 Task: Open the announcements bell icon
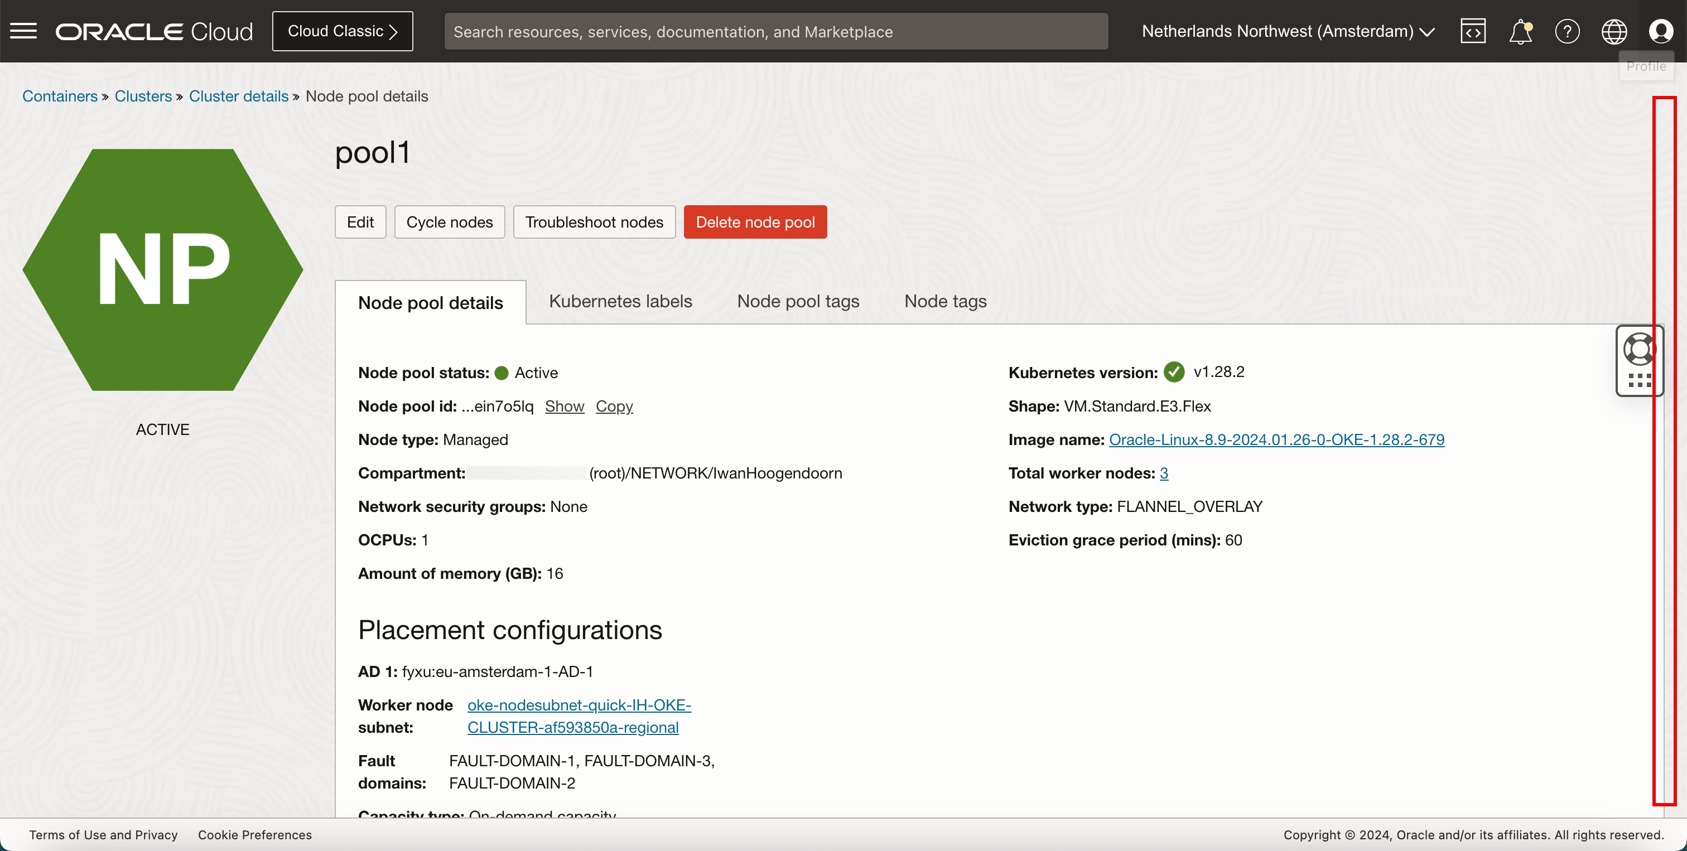pos(1520,31)
